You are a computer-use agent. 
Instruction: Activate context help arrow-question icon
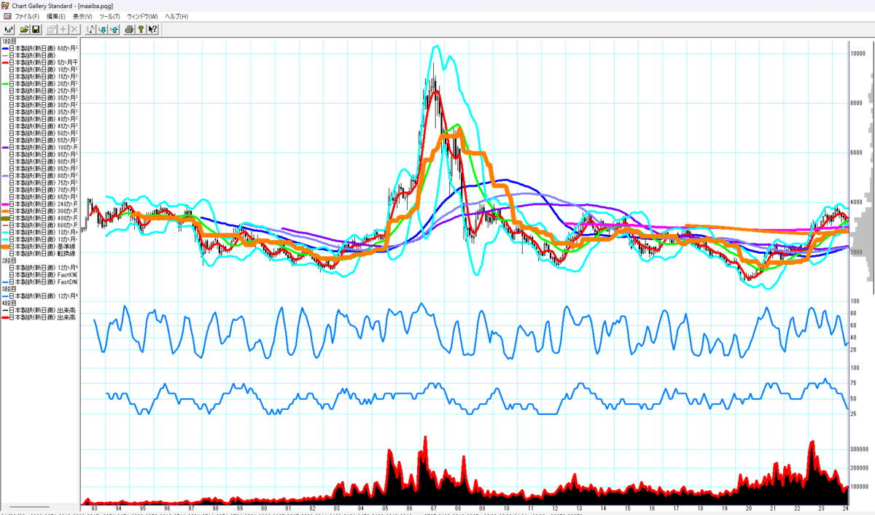point(152,29)
